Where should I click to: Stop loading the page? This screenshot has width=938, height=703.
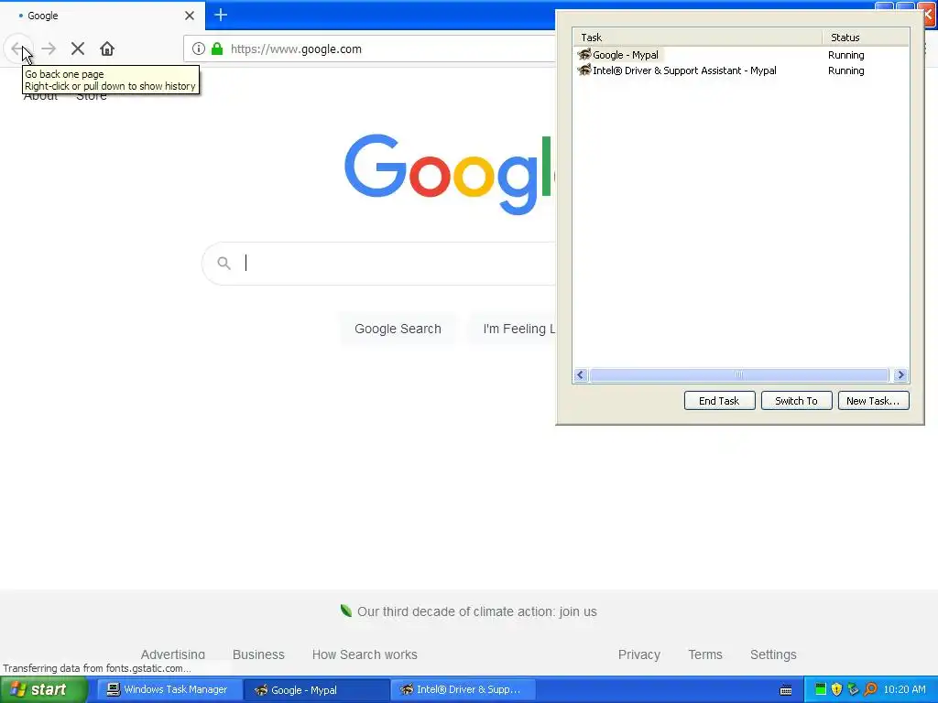click(x=78, y=49)
